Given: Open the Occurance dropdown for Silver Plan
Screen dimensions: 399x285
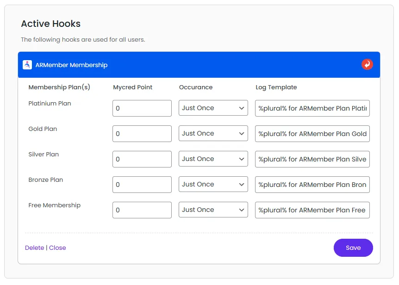Looking at the screenshot, I should click(213, 159).
